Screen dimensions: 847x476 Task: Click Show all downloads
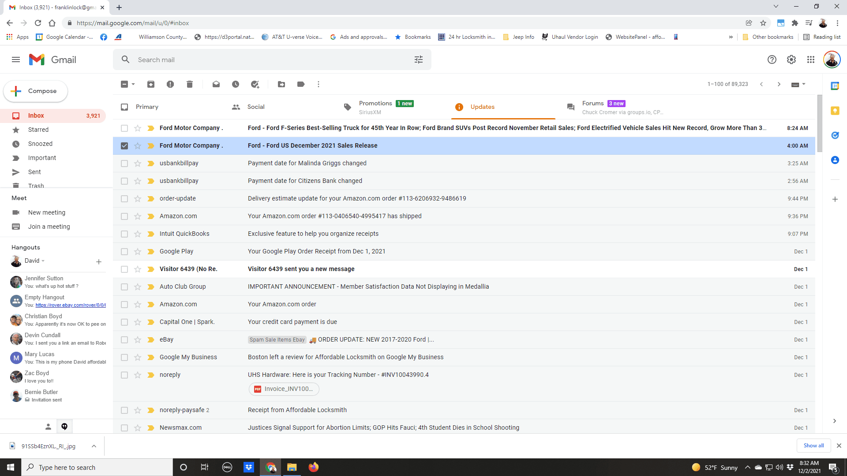coord(813,446)
